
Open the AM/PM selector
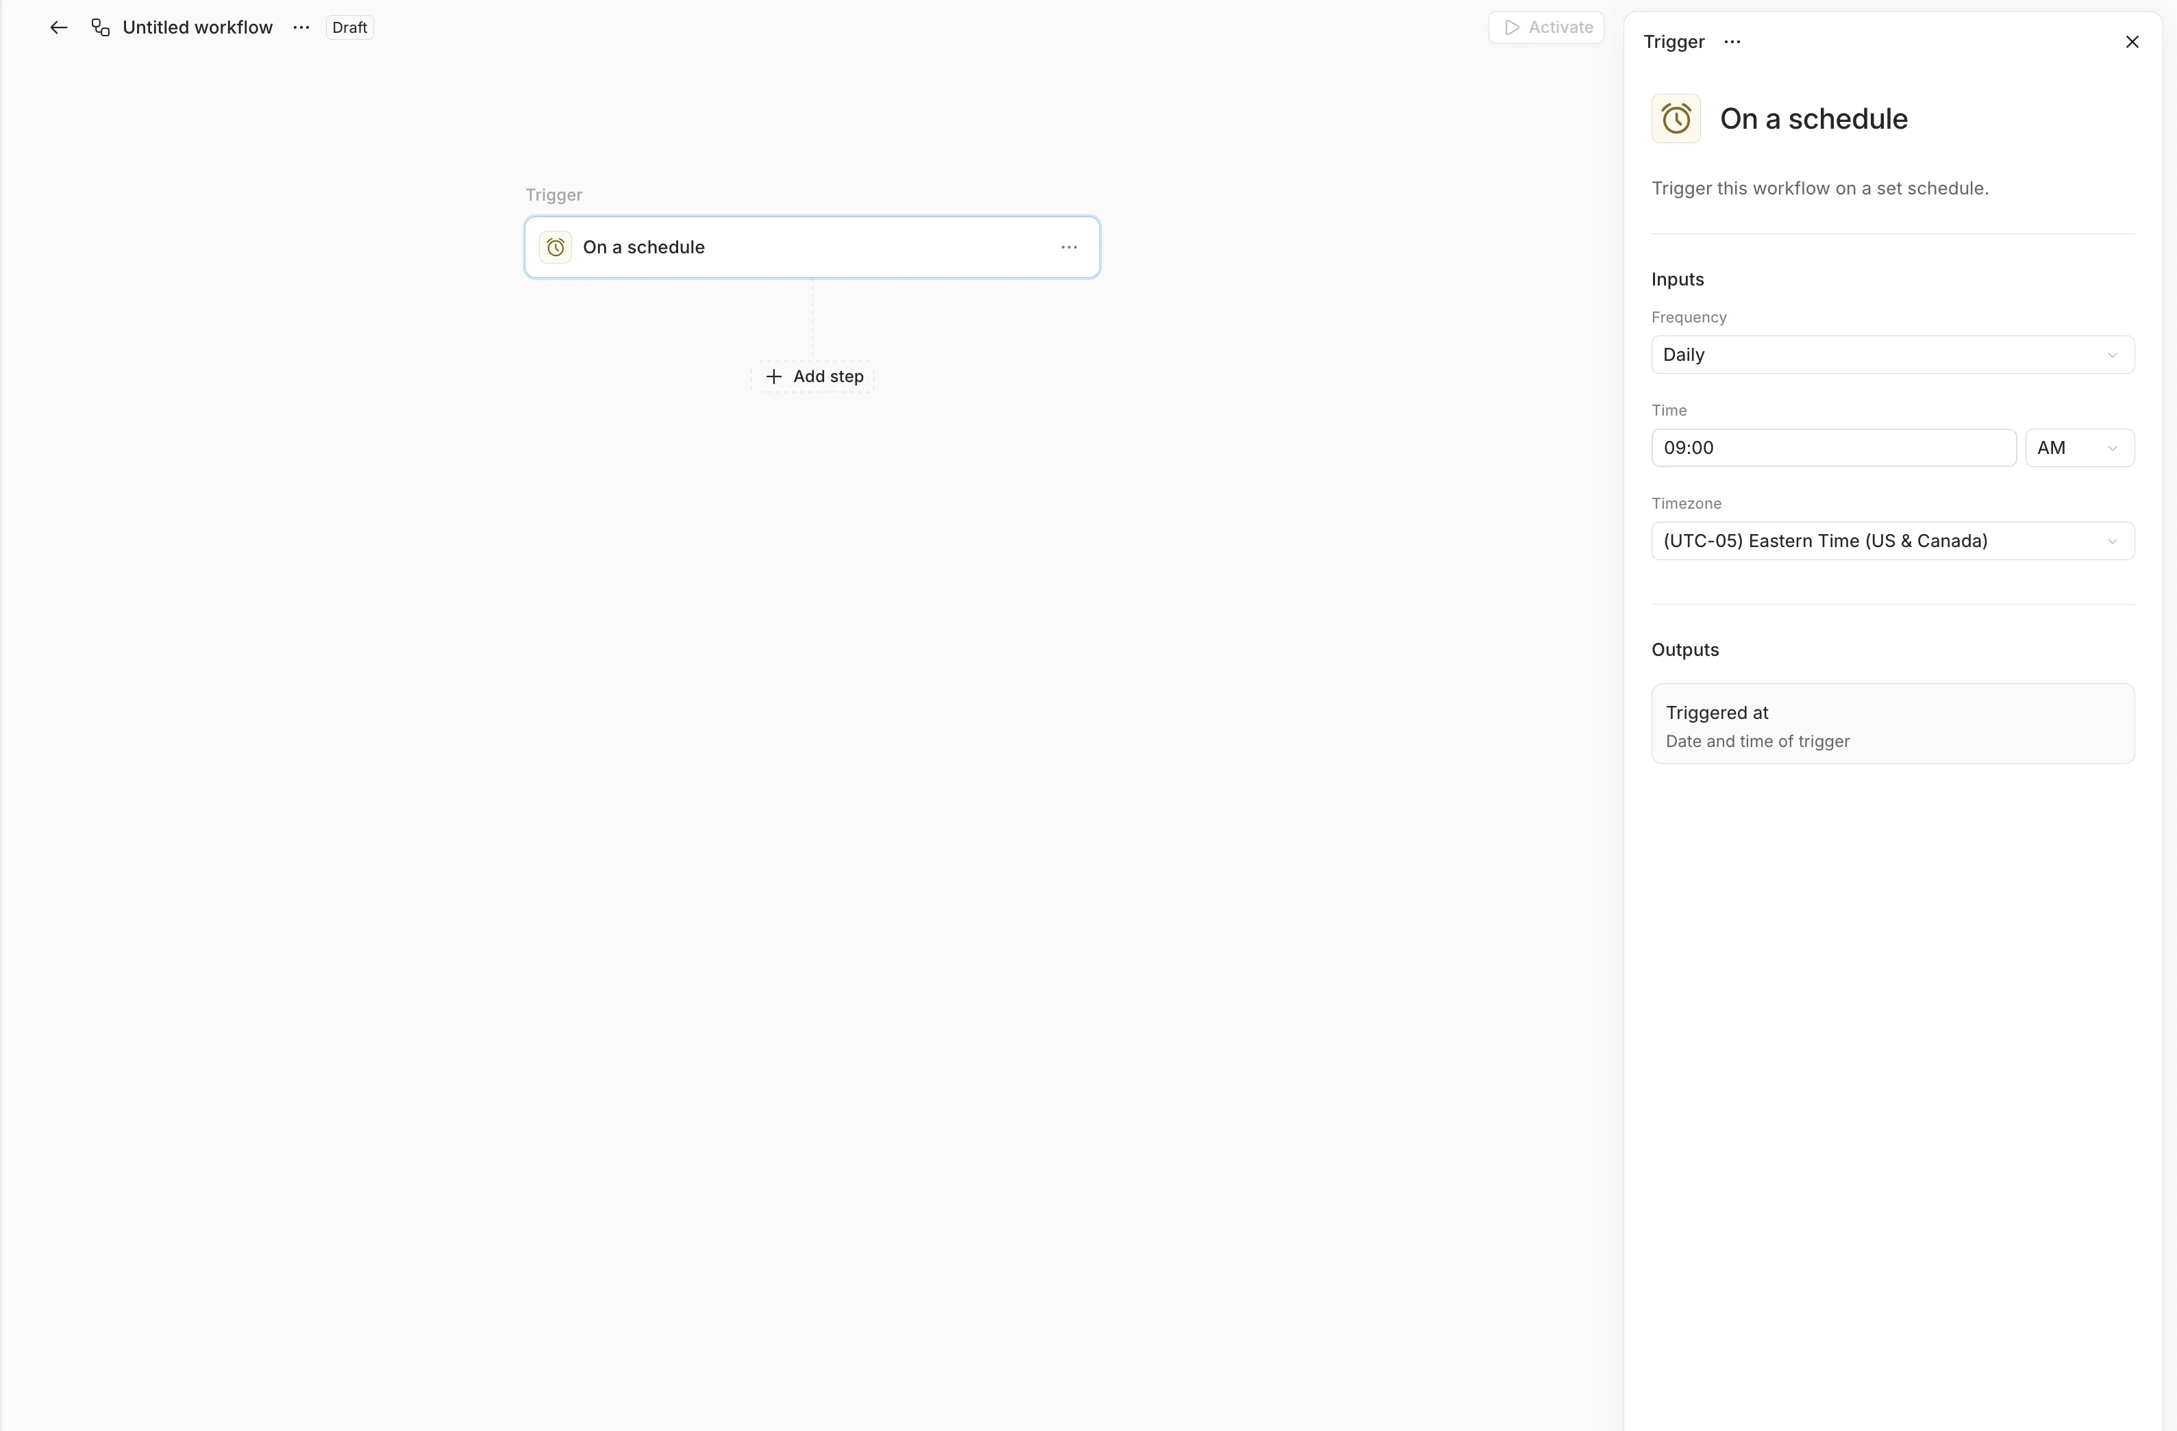[2078, 448]
